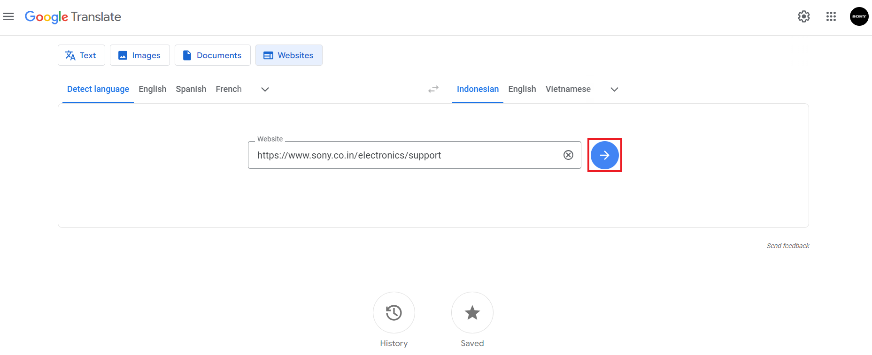872x355 pixels.
Task: Swap source and target languages
Action: [433, 89]
